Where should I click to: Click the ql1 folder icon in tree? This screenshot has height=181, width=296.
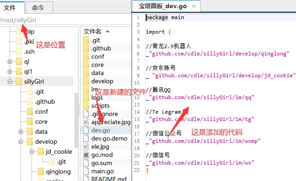19,71
